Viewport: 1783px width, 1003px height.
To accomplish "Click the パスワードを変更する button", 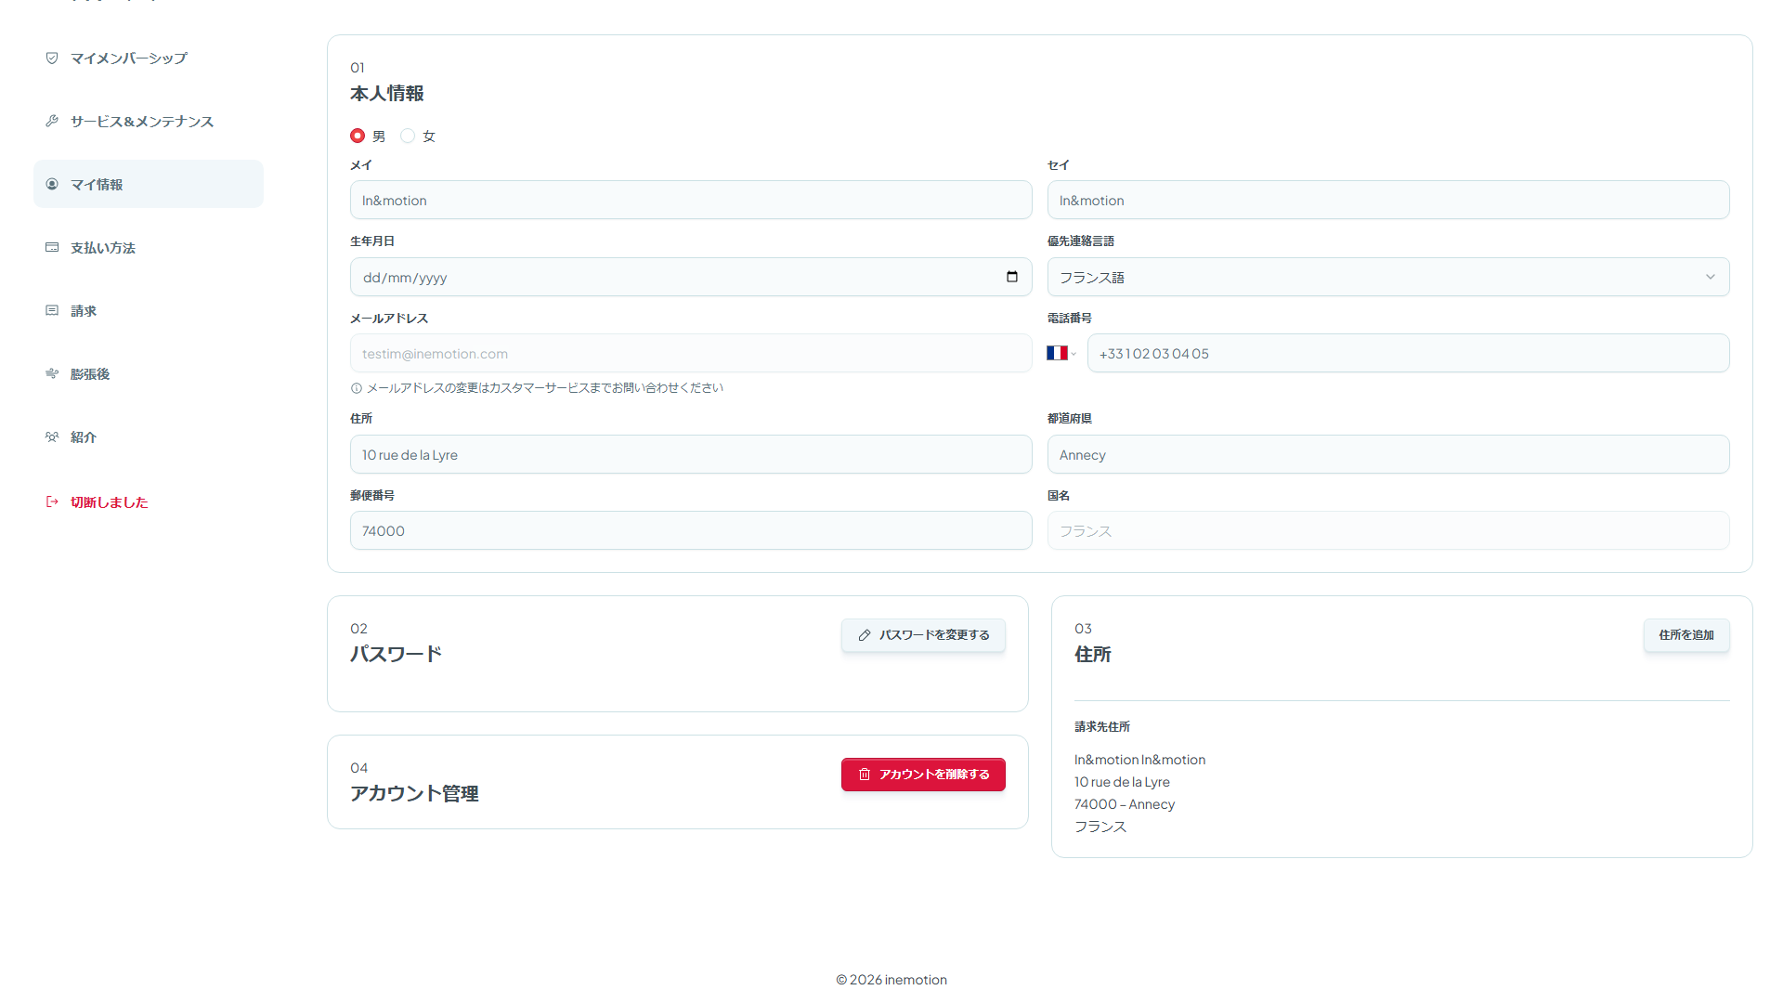I will [x=923, y=635].
